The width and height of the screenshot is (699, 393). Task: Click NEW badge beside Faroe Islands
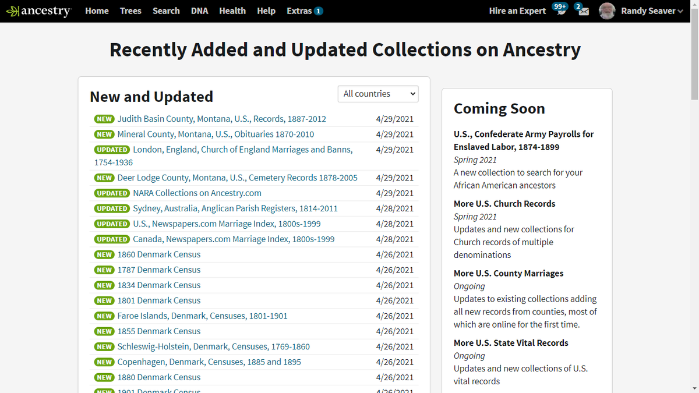click(105, 316)
